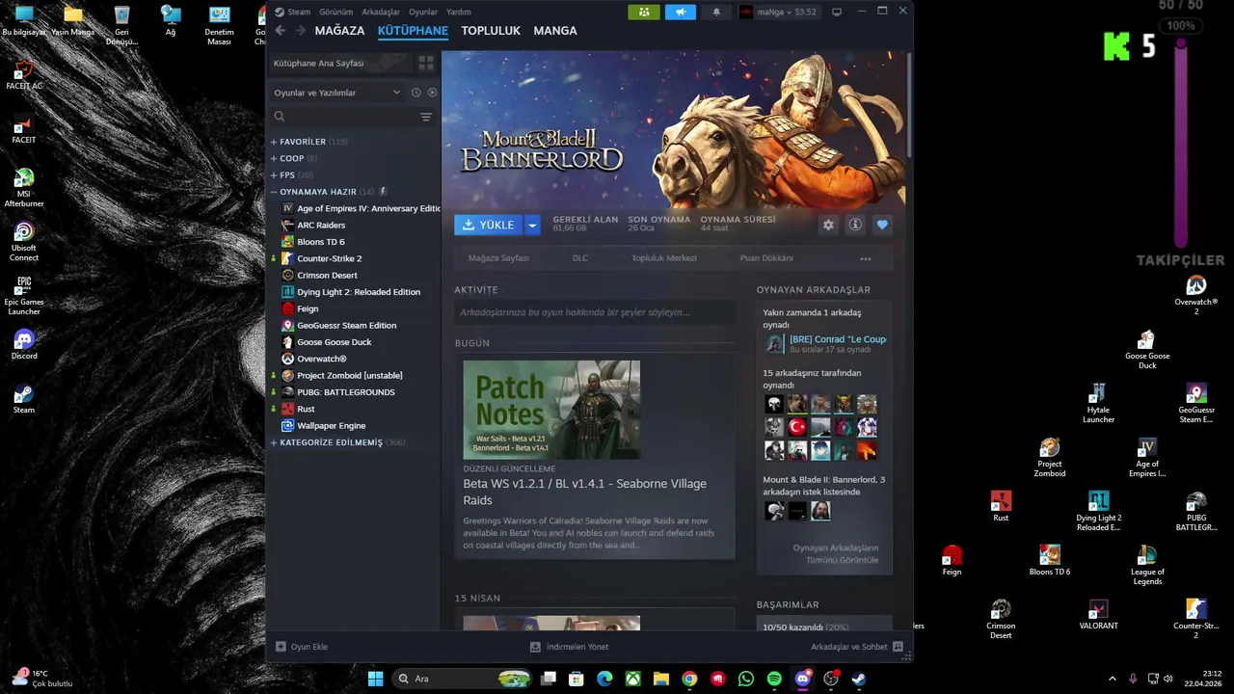Toggle the ready-to-play filter icon
This screenshot has height=694, width=1234.
[432, 93]
